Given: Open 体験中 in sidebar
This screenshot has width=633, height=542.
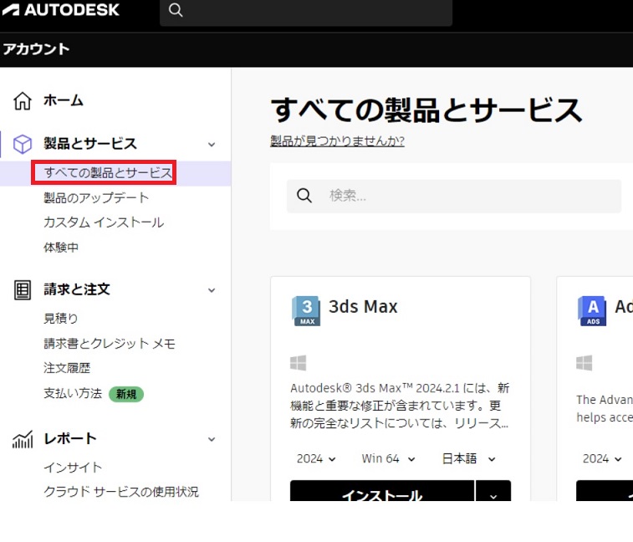Looking at the screenshot, I should click(x=61, y=248).
